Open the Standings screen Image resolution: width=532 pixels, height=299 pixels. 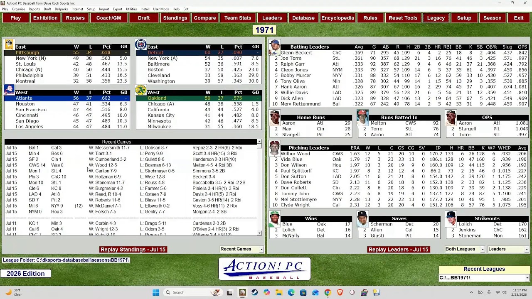(175, 18)
